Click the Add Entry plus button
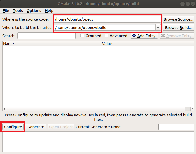 (144, 36)
